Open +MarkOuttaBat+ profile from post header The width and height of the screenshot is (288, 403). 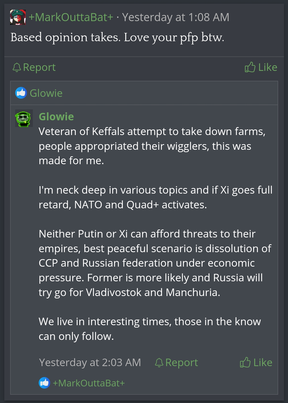[x=71, y=17]
